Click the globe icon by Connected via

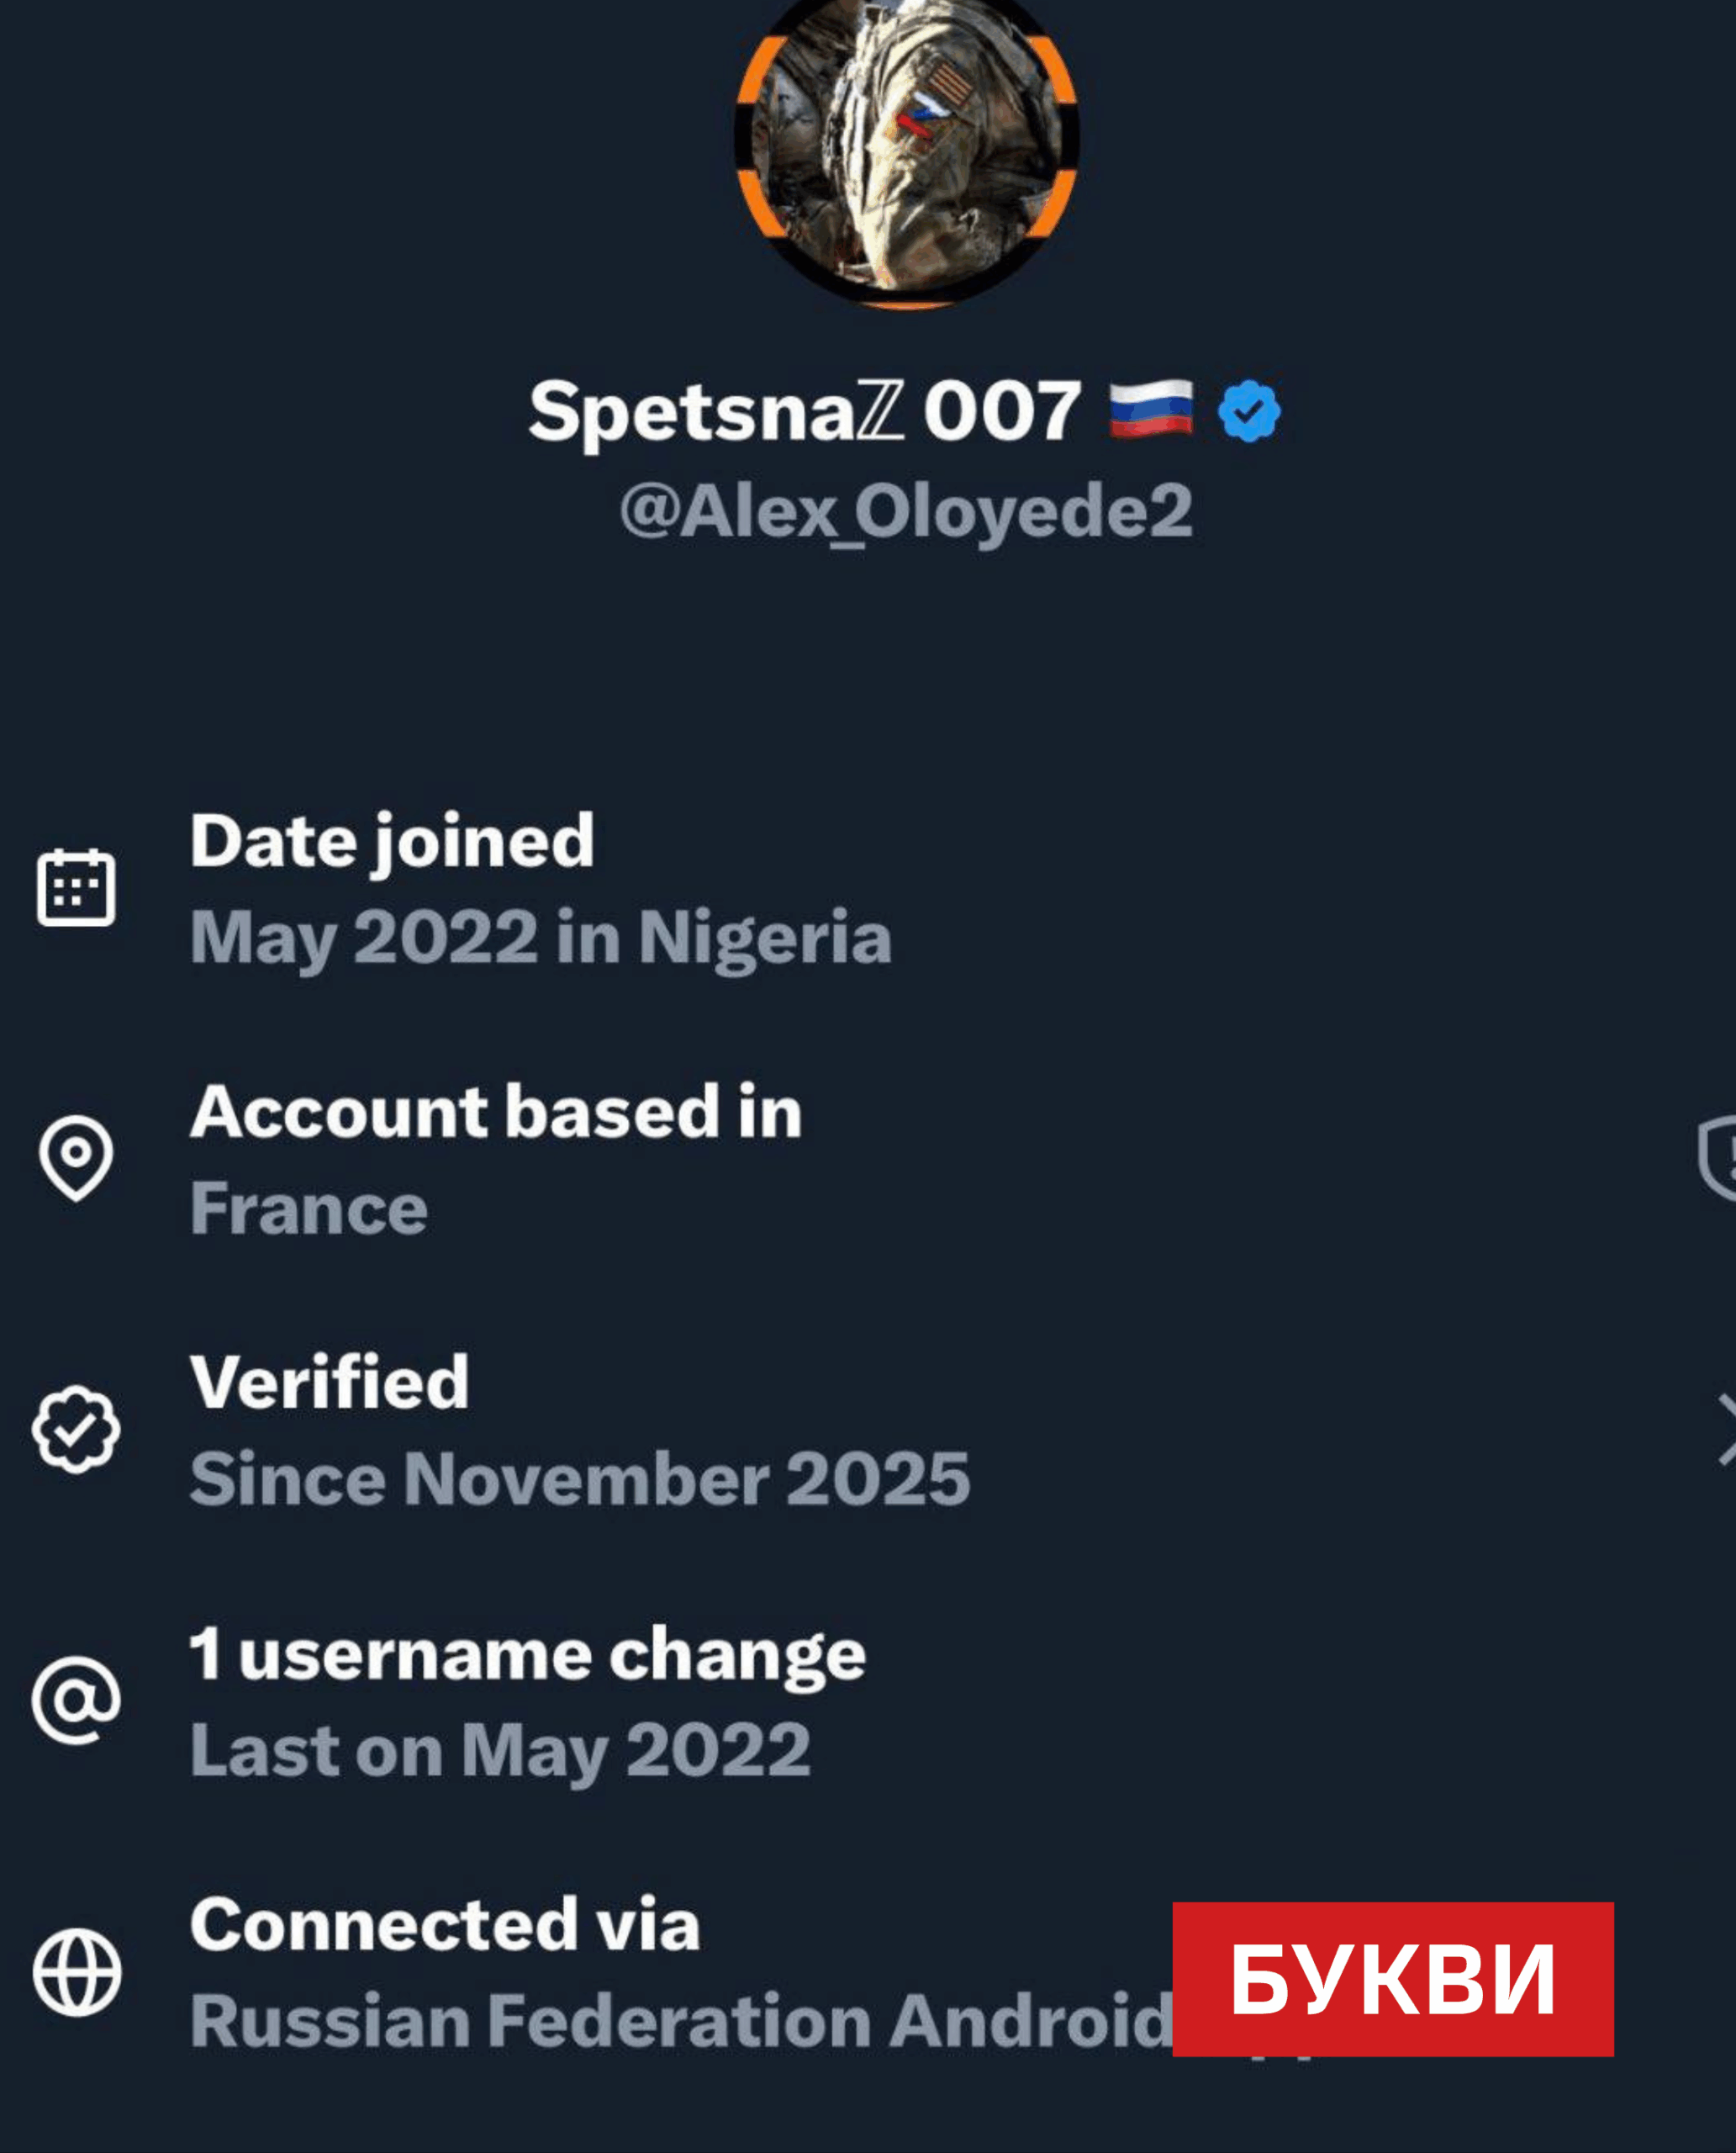point(76,1972)
